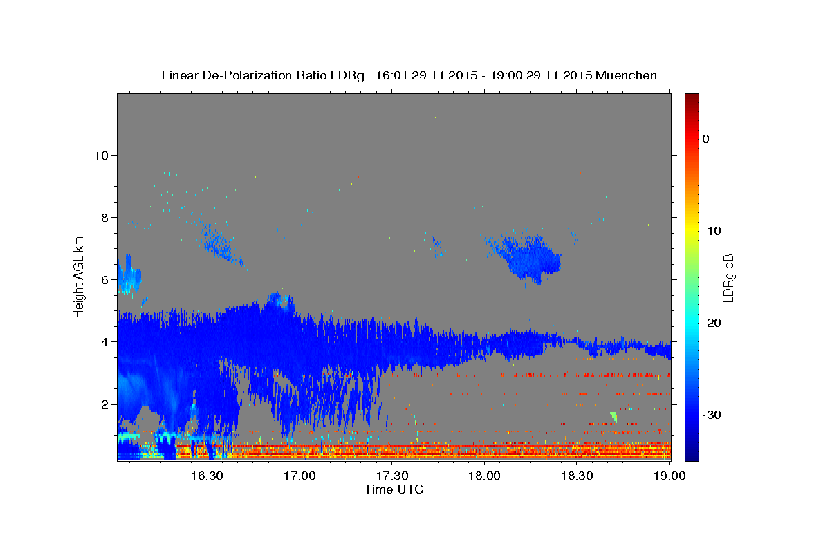Click the height tick label '8'
830x553 pixels.
[x=105, y=217]
